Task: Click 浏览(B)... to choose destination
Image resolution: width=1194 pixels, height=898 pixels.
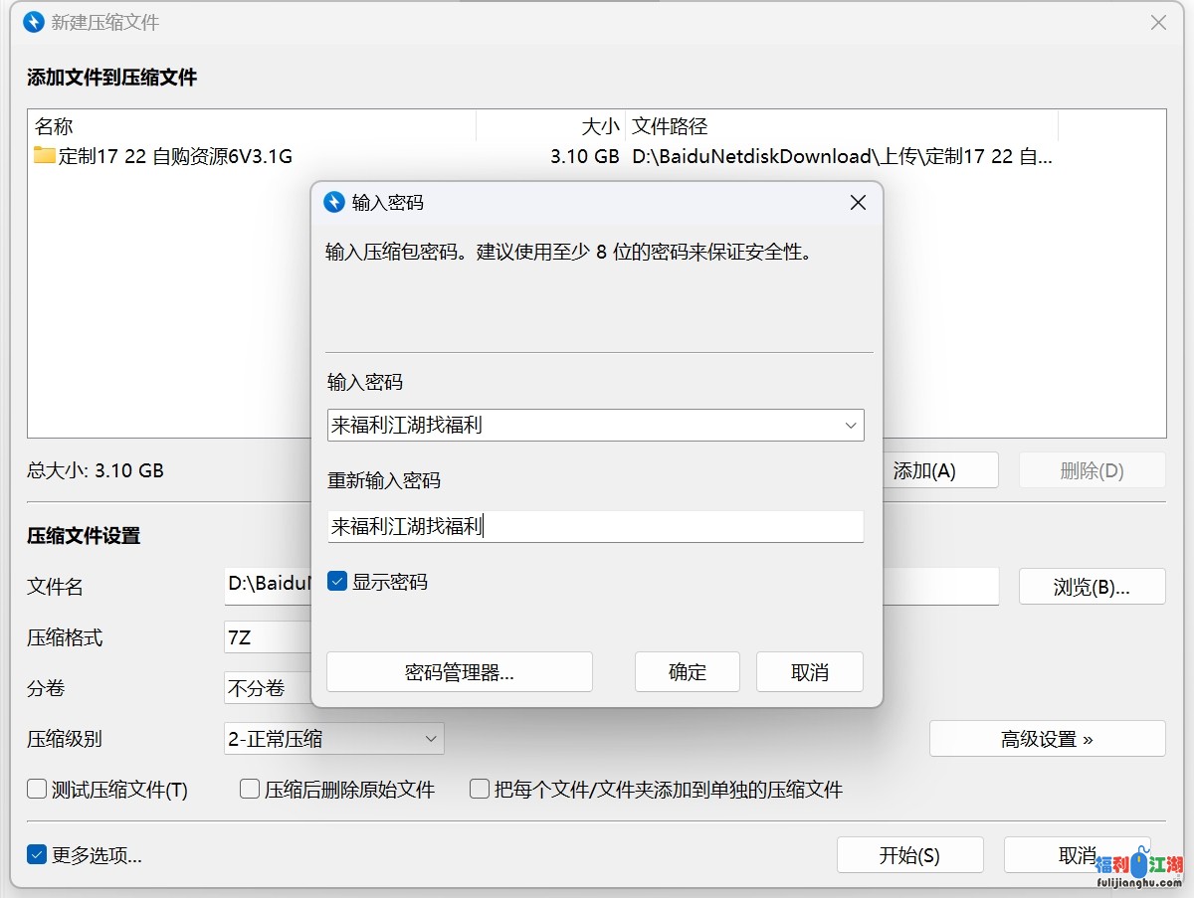Action: click(1092, 587)
